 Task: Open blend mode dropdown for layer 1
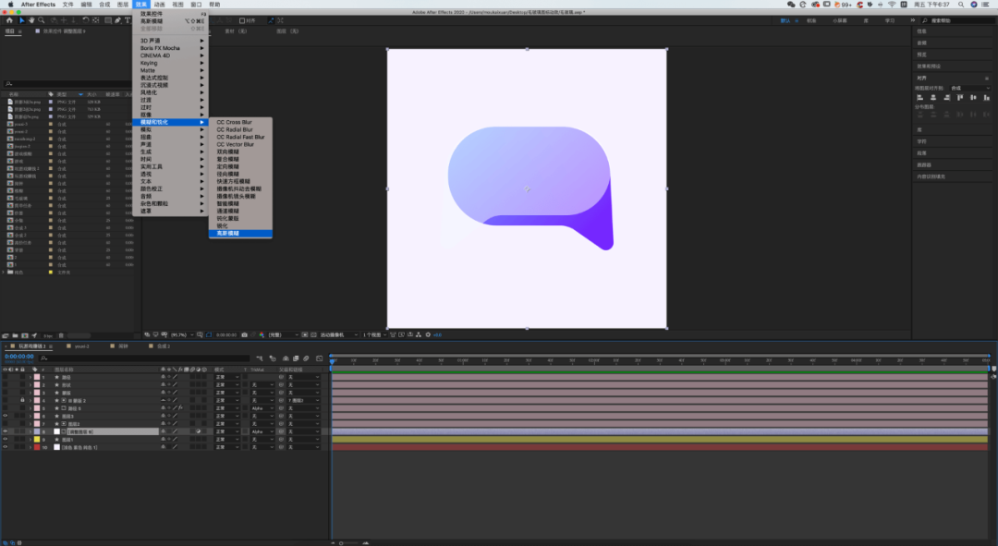[x=226, y=377]
